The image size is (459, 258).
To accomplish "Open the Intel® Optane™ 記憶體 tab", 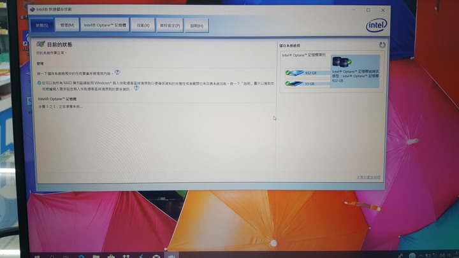I will 105,25.
